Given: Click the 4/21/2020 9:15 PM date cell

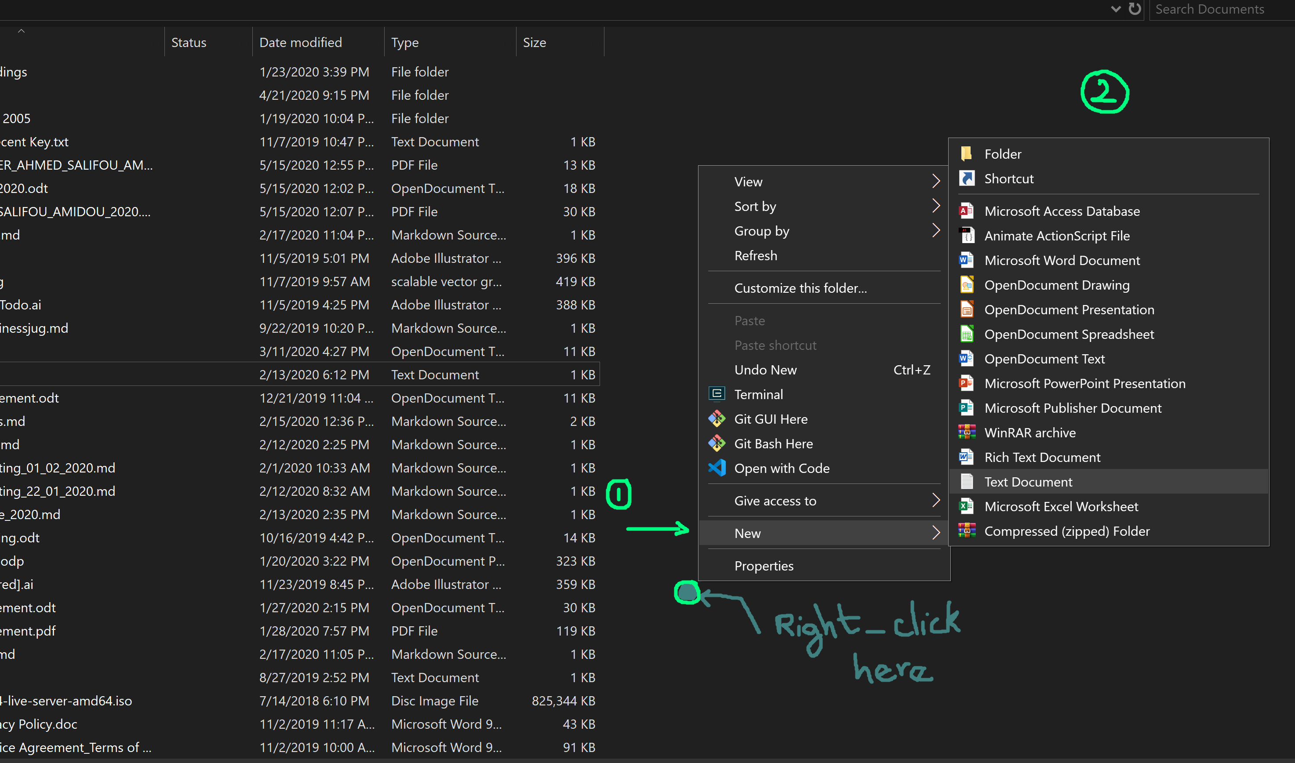Looking at the screenshot, I should click(314, 95).
